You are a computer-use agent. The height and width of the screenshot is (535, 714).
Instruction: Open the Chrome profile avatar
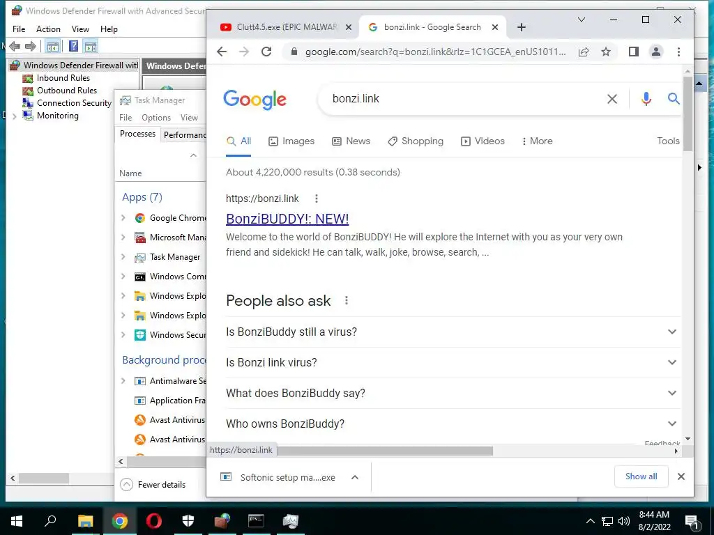655,52
